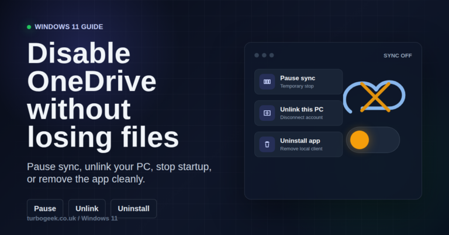Click the 'Uninstall app' card title
The height and width of the screenshot is (235, 449).
300,141
